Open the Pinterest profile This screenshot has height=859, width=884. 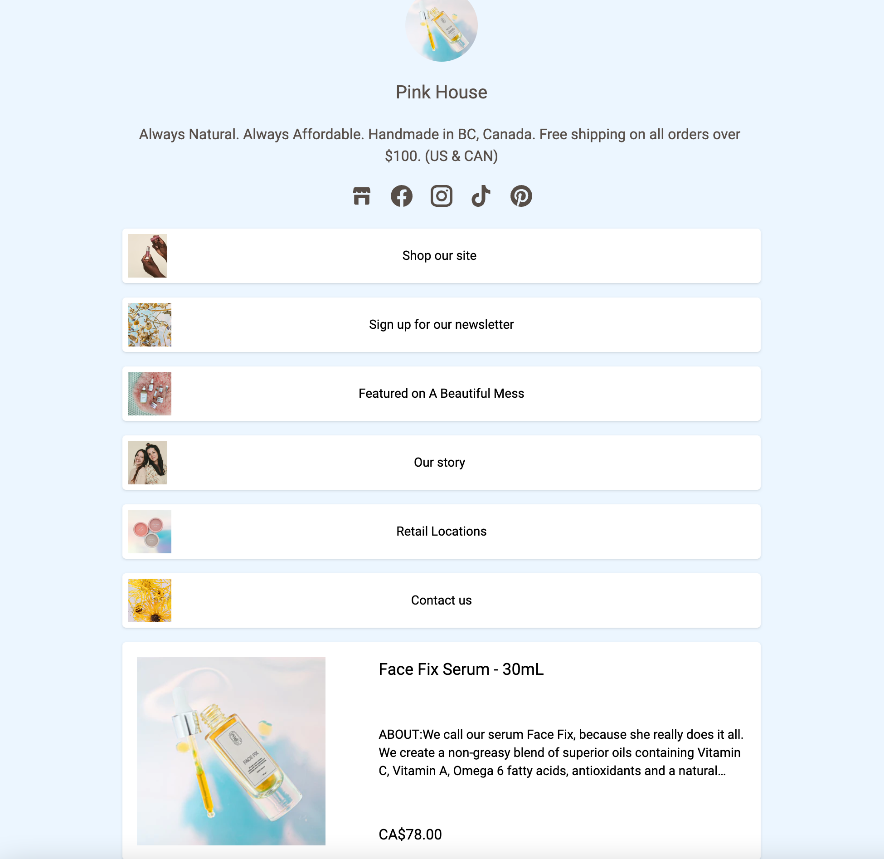click(521, 196)
